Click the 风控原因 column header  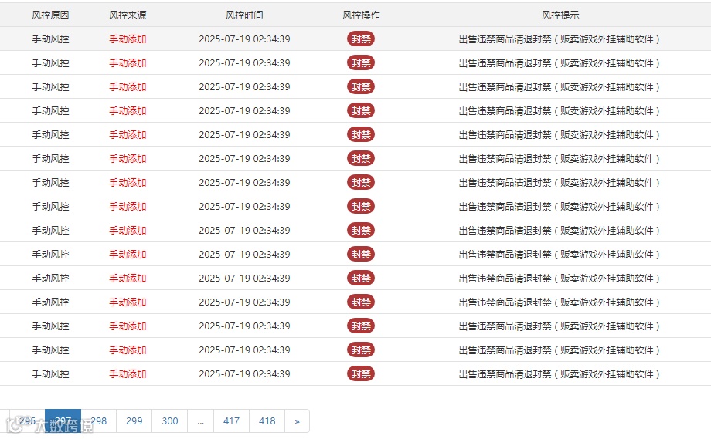[x=50, y=15]
